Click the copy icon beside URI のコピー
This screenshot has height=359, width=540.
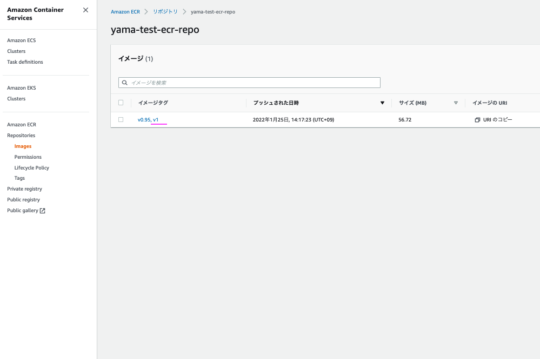point(477,120)
